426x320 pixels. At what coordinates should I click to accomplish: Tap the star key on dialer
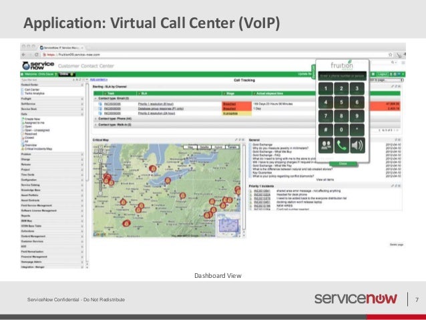357,130
